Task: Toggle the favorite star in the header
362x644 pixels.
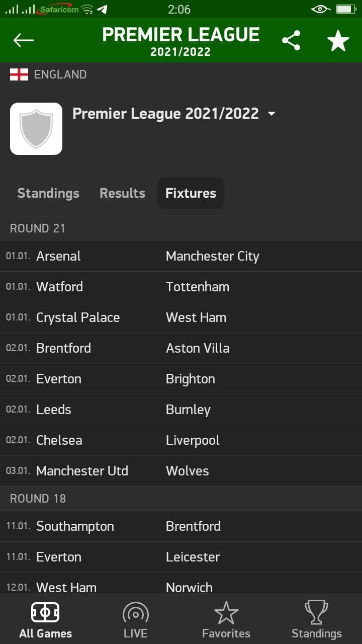Action: coord(338,40)
